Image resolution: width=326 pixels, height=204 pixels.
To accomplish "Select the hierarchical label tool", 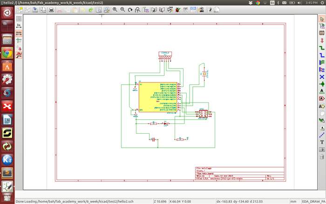I will click(322, 106).
